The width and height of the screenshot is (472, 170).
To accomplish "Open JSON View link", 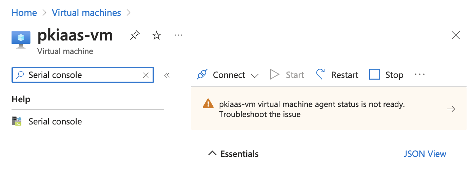I will [x=425, y=154].
